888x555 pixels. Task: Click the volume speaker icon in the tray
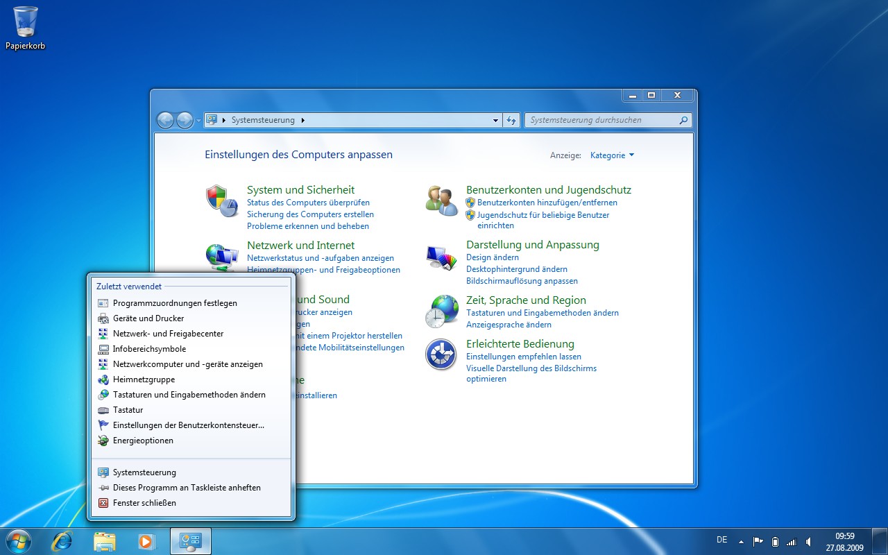pos(809,540)
